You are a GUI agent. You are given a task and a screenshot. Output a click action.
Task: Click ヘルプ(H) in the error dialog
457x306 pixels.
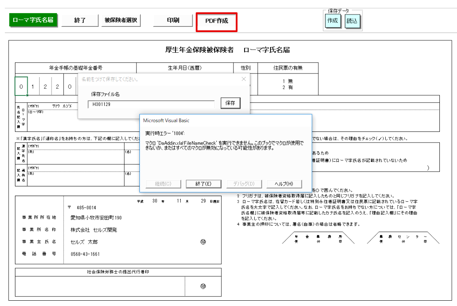[x=284, y=184]
